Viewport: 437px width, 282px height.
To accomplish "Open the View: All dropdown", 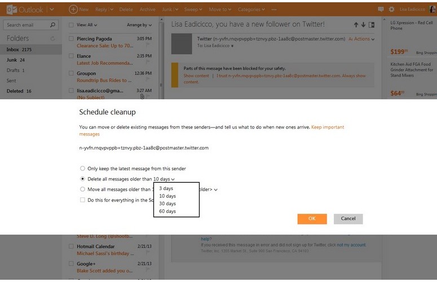I will (x=87, y=25).
